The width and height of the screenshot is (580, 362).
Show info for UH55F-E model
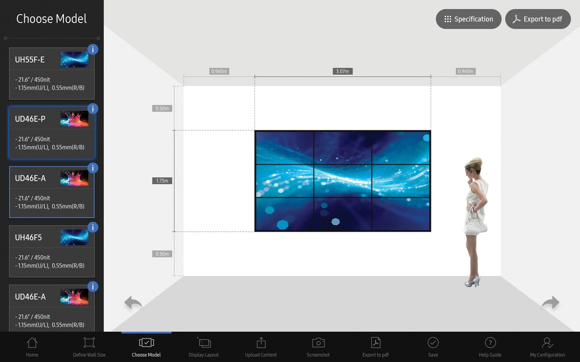tap(93, 49)
